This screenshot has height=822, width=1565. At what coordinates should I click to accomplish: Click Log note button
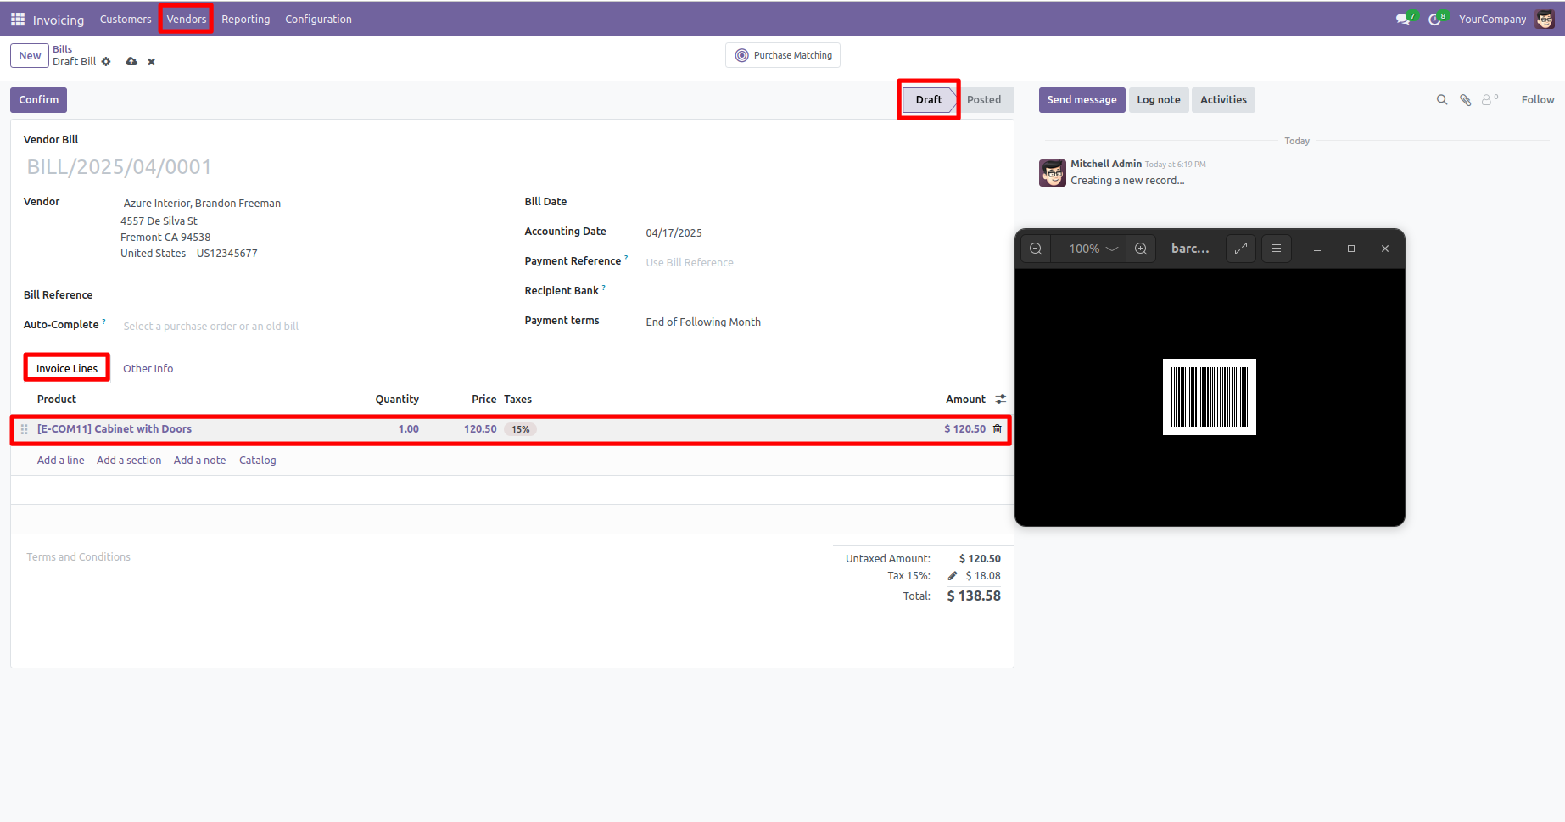1159,100
